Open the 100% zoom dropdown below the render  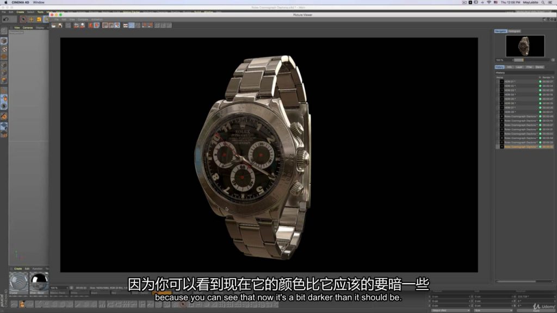click(59, 288)
